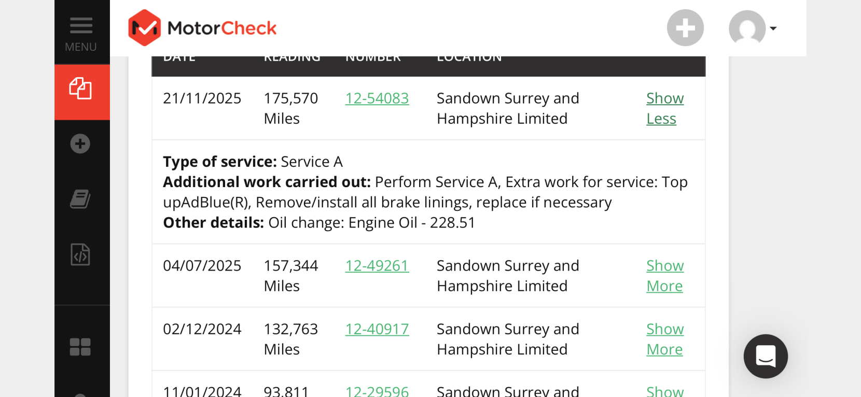This screenshot has width=861, height=397.
Task: Click the 04/07/2025 service record row
Action: (x=428, y=276)
